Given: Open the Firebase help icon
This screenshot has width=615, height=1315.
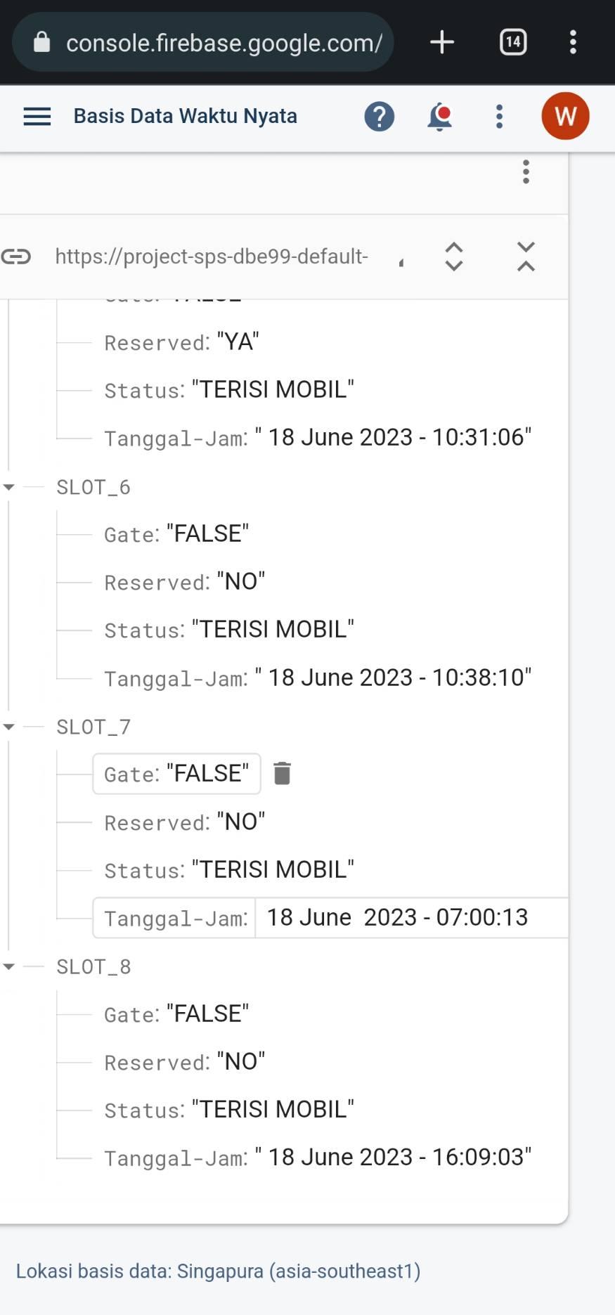Looking at the screenshot, I should (x=379, y=116).
